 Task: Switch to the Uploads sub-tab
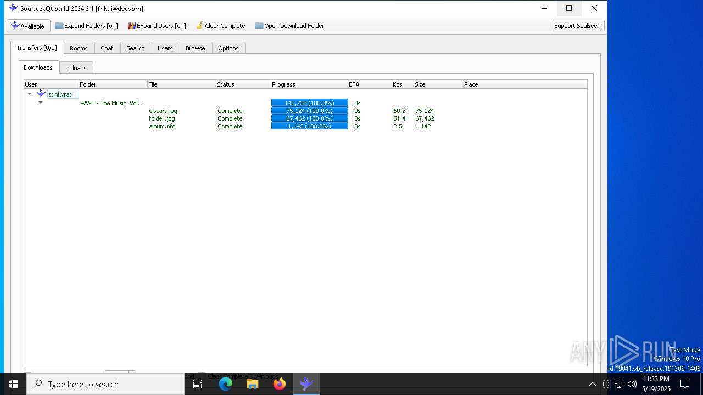coord(76,68)
